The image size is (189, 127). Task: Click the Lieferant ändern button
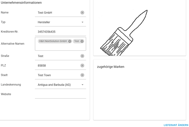pyautogui.click(x=176, y=125)
